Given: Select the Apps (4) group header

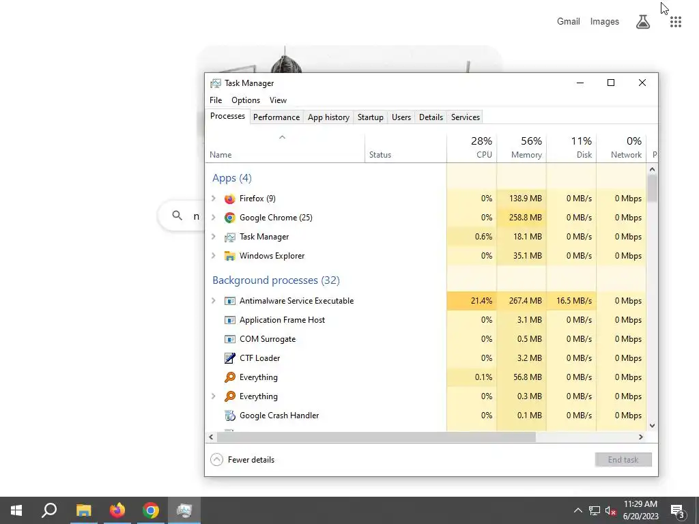Looking at the screenshot, I should (x=232, y=178).
